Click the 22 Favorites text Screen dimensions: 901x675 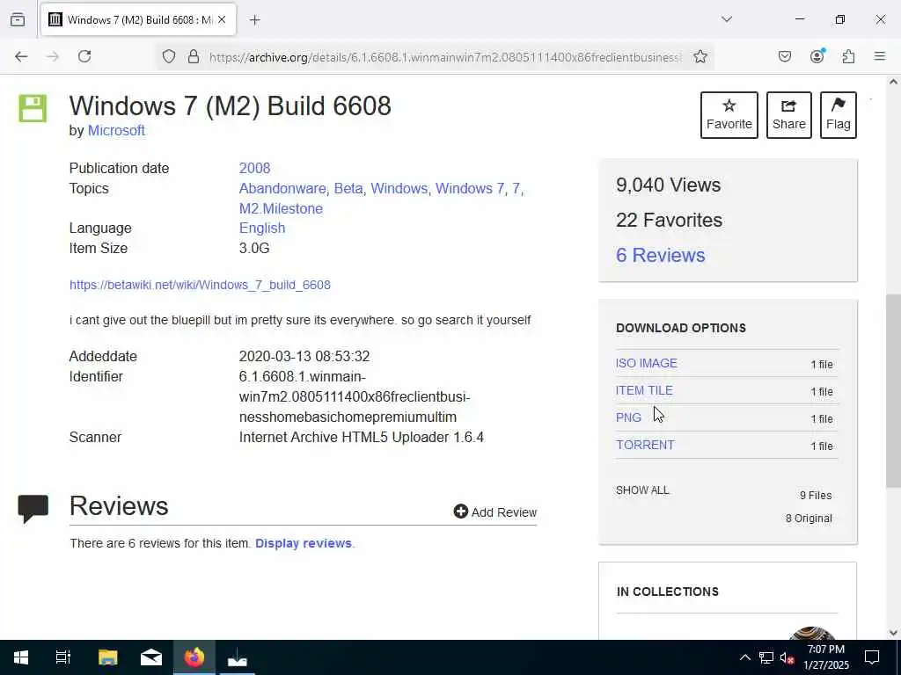669,220
